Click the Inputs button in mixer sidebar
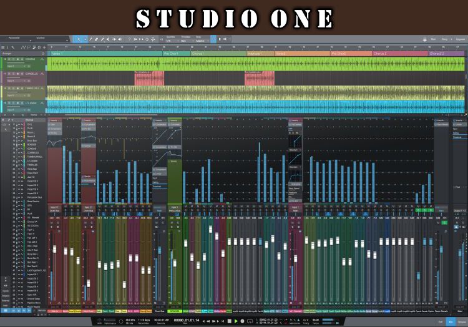This screenshot has width=468, height=327. pos(6,291)
